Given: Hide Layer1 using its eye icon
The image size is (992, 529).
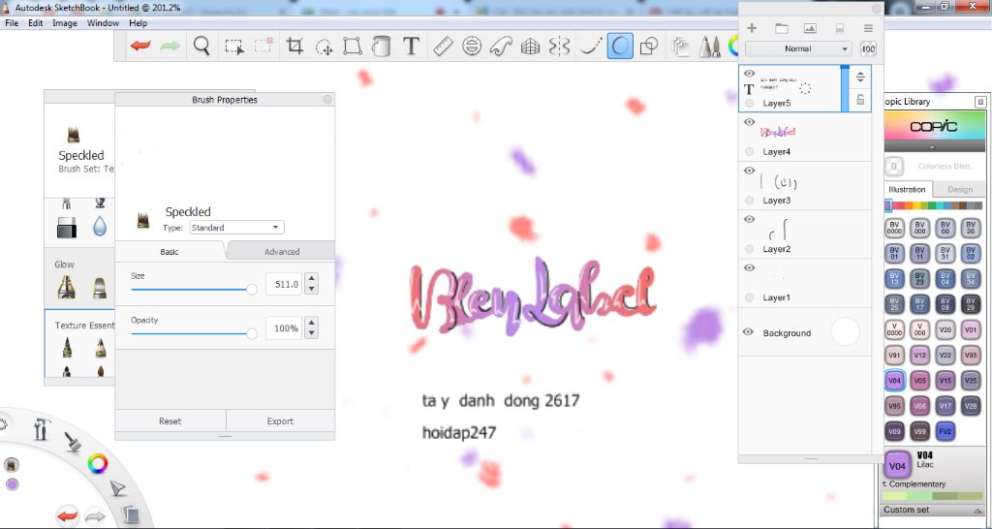Looking at the screenshot, I should [749, 268].
